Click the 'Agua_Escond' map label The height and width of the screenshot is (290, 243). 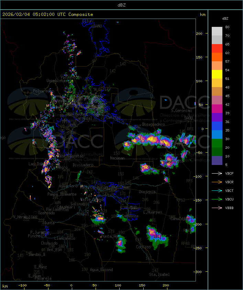101,270
